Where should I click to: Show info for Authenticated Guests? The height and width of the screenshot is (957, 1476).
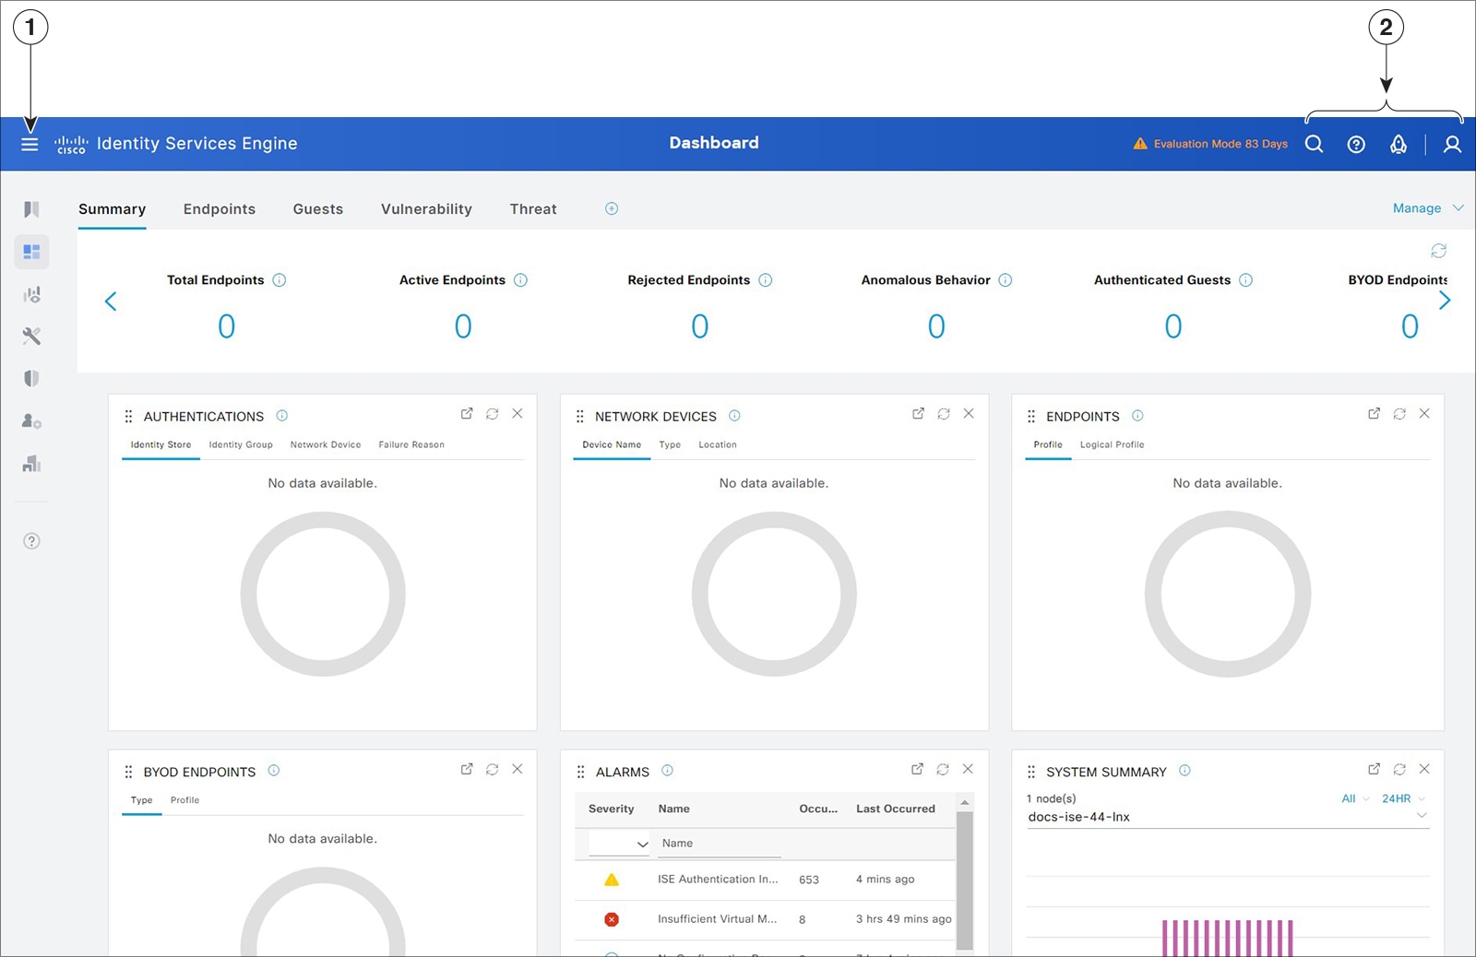(x=1246, y=280)
